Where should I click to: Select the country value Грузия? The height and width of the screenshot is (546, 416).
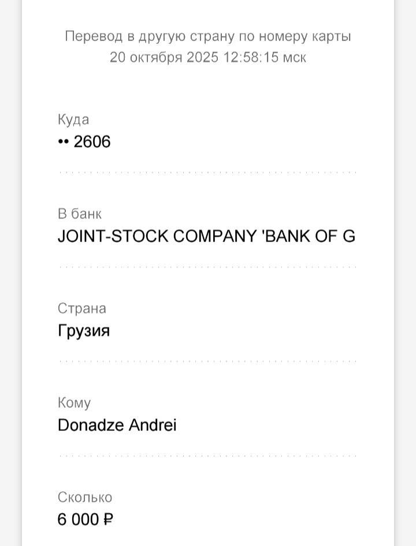point(84,331)
